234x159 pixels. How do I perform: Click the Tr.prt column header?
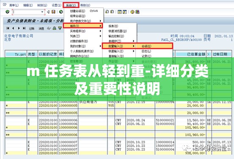click(x=16, y=54)
